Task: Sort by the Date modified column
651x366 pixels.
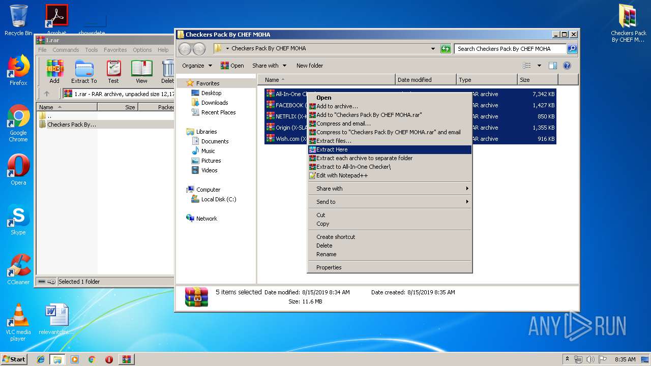Action: tap(426, 80)
